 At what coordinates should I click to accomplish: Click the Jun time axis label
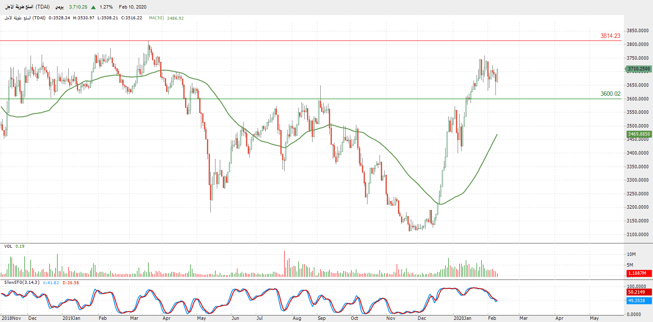235,318
